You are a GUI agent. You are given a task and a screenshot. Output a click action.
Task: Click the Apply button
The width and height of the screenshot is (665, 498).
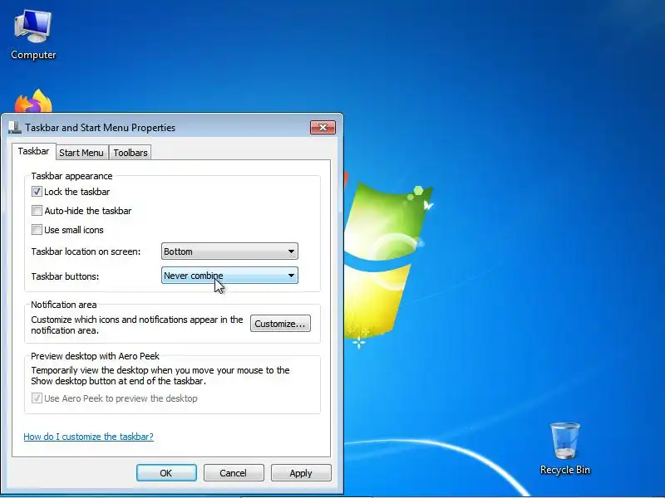click(301, 472)
